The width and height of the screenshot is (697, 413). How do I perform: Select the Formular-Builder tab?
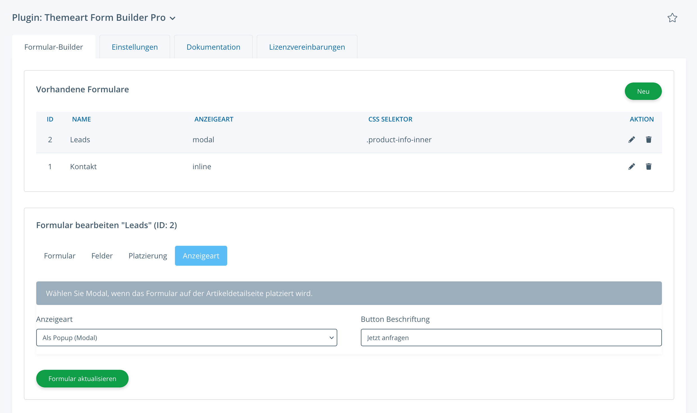54,47
